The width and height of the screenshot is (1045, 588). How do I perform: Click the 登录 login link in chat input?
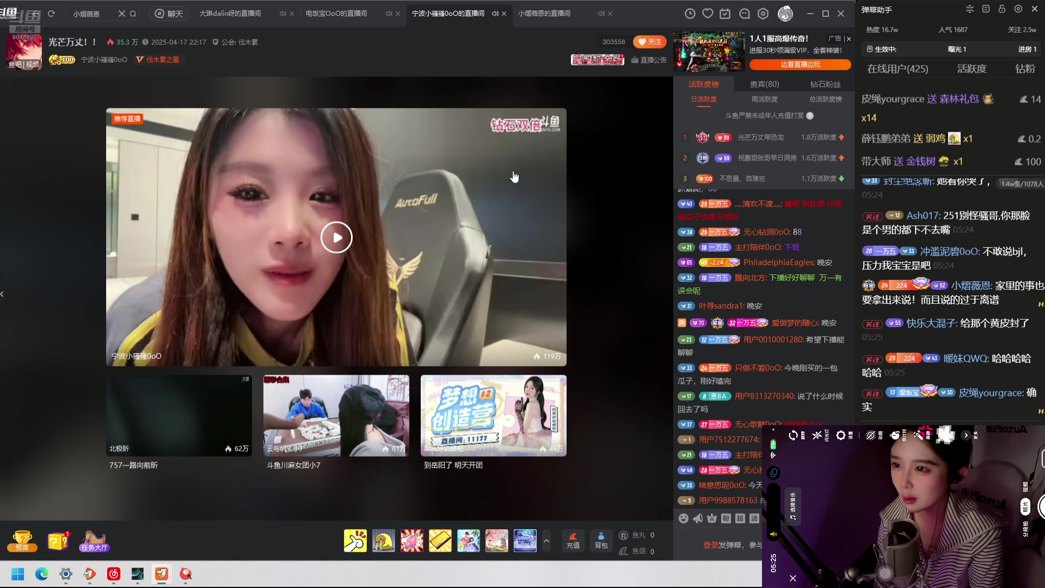710,545
